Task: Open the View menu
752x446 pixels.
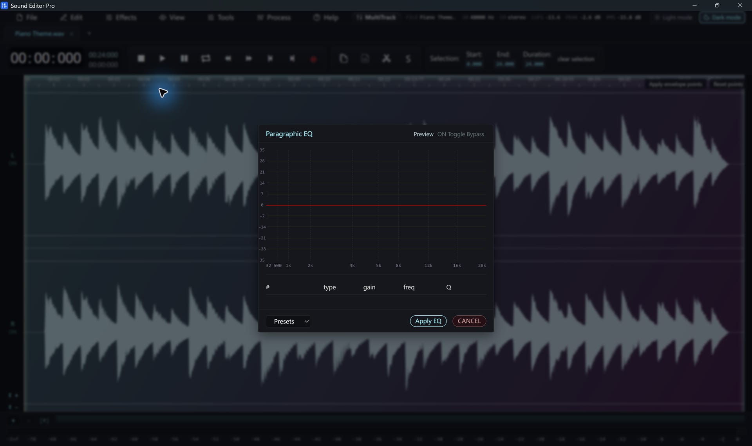Action: click(x=172, y=18)
